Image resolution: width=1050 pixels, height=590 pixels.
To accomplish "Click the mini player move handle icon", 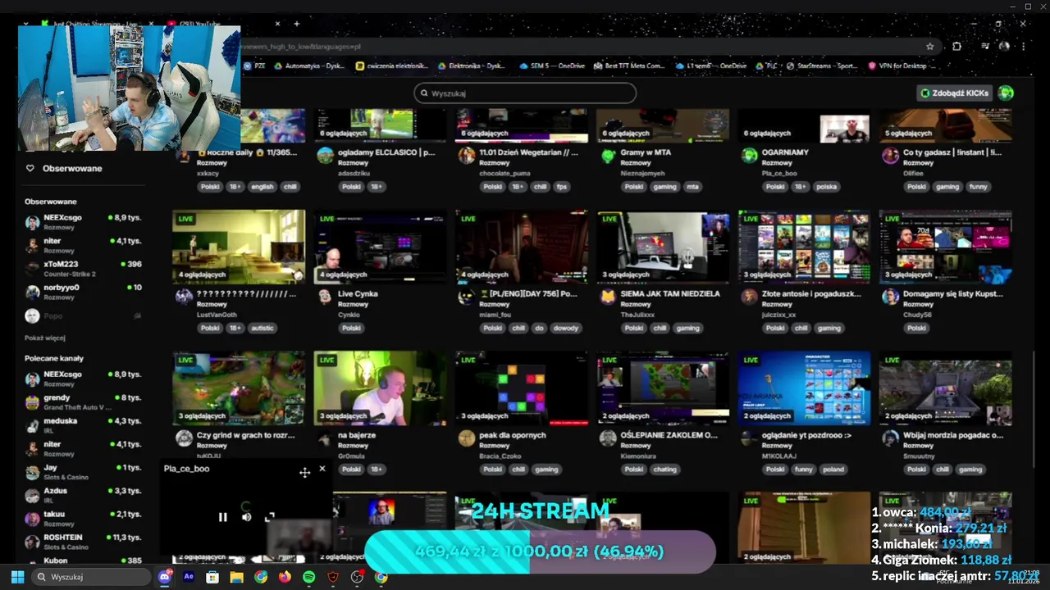I will [304, 472].
